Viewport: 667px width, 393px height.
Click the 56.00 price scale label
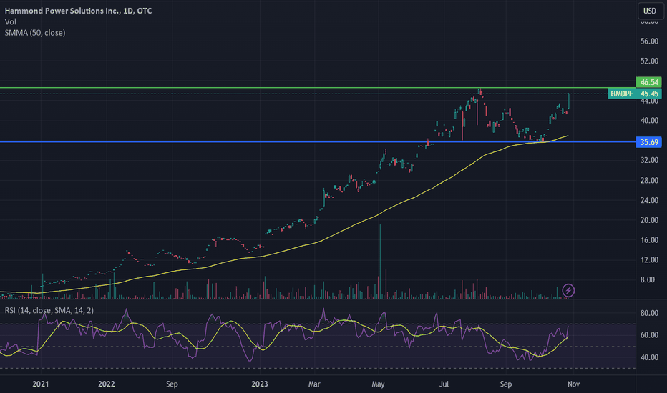[x=649, y=41]
